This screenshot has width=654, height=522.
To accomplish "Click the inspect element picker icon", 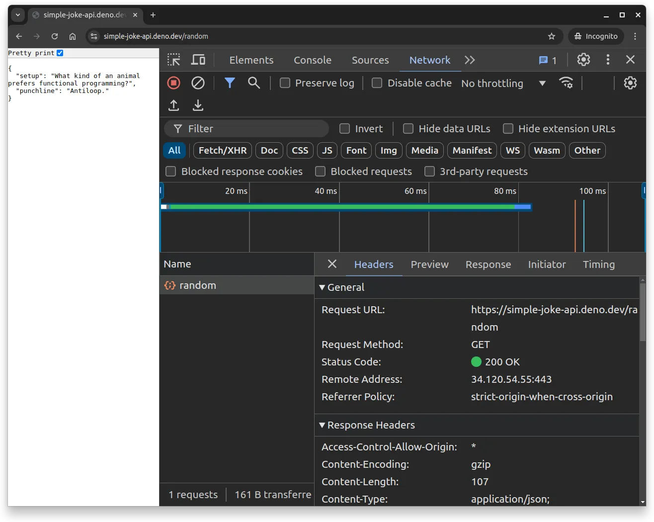I will 173,59.
